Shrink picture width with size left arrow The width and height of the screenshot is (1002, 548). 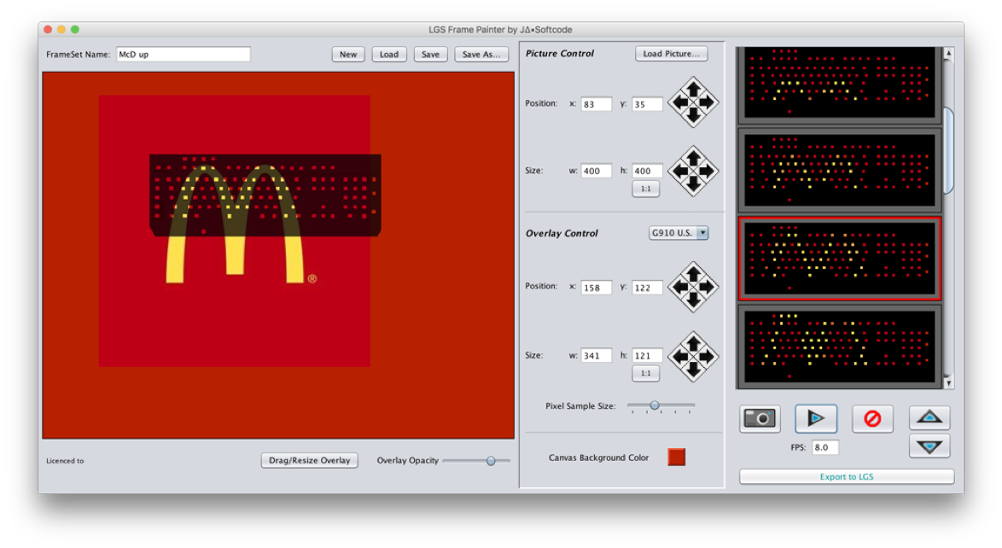[680, 171]
